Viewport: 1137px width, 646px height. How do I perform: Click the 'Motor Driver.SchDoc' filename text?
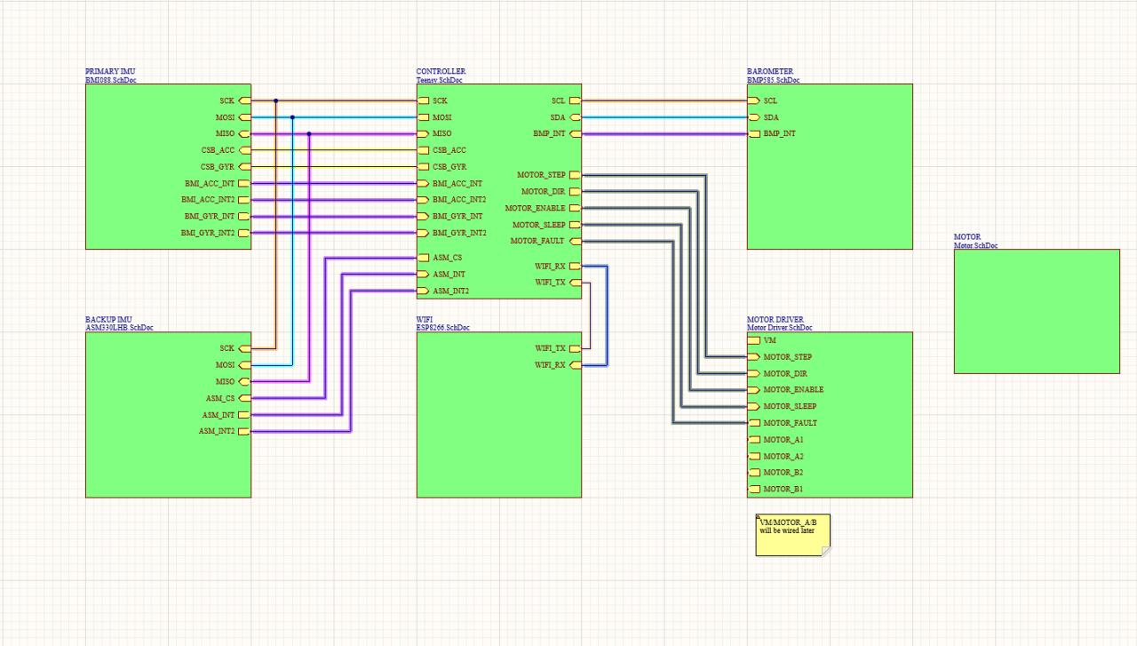780,328
